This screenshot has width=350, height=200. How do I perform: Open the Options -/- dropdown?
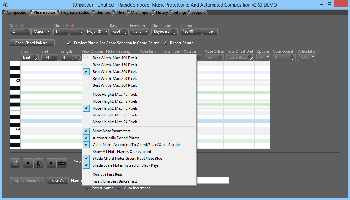[x=263, y=57]
